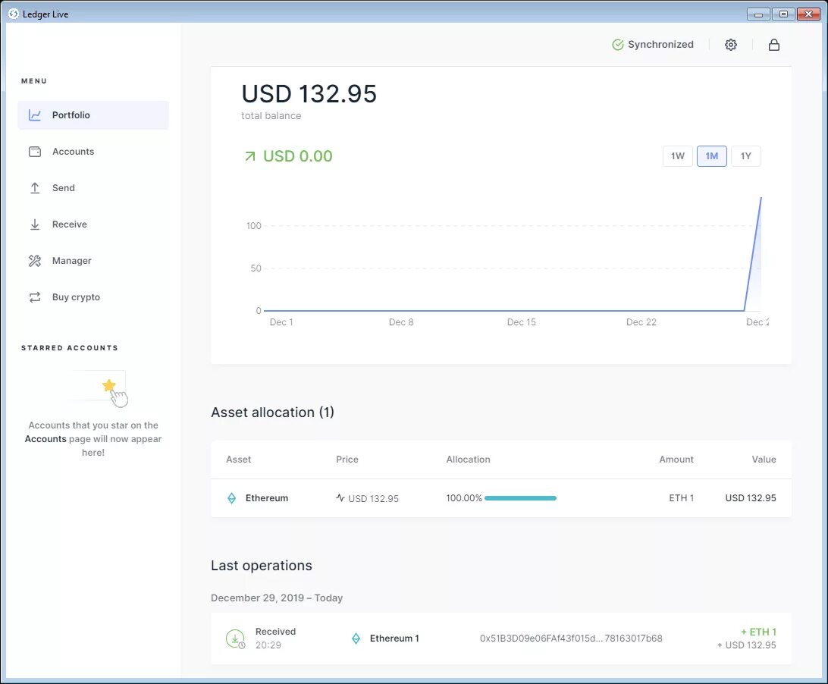The width and height of the screenshot is (828, 684).
Task: Click 'Dec 15' chart axis label
Action: point(521,322)
